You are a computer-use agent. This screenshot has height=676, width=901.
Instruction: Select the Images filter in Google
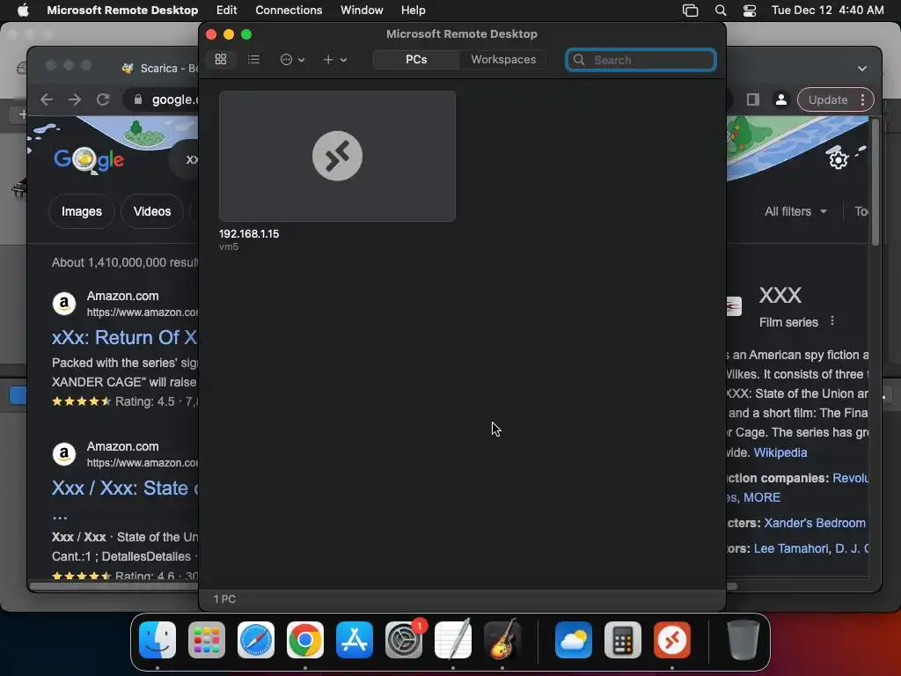pyautogui.click(x=82, y=211)
